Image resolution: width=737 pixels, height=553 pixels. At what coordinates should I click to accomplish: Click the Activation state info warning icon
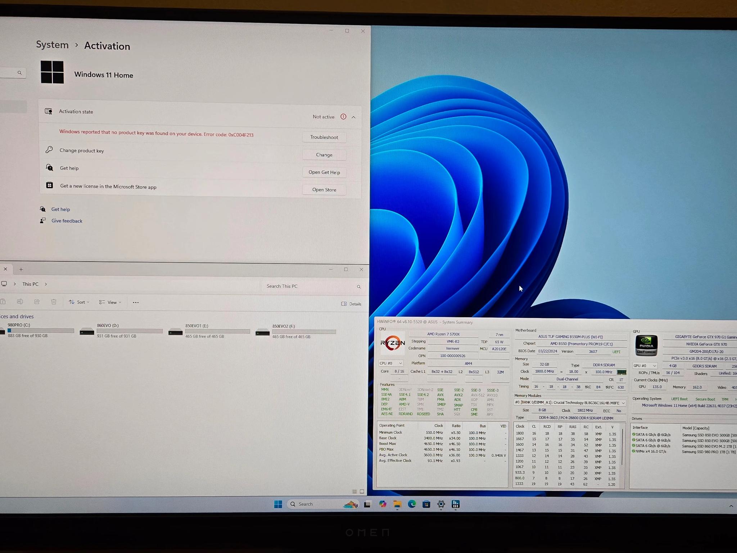[343, 117]
